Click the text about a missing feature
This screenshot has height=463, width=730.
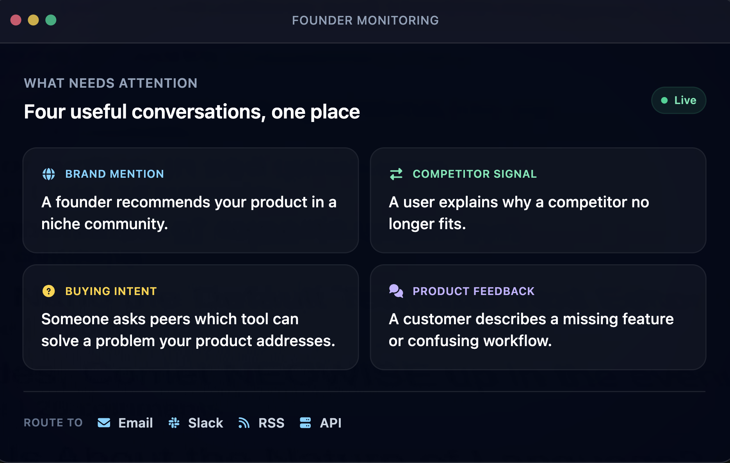point(531,330)
